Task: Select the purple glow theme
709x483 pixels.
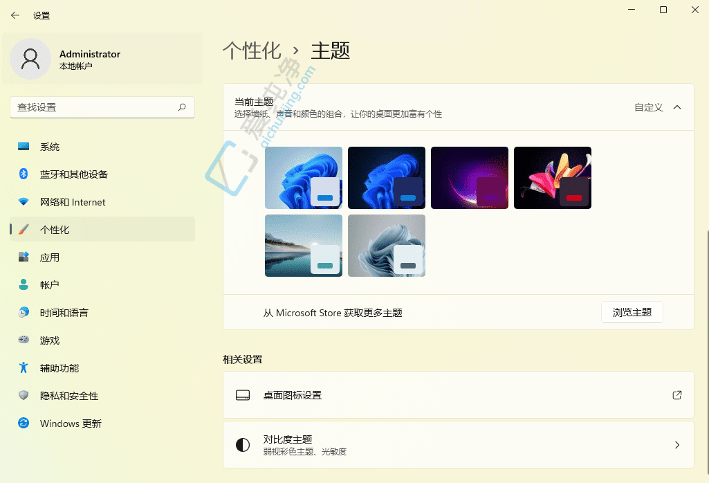Action: [470, 178]
